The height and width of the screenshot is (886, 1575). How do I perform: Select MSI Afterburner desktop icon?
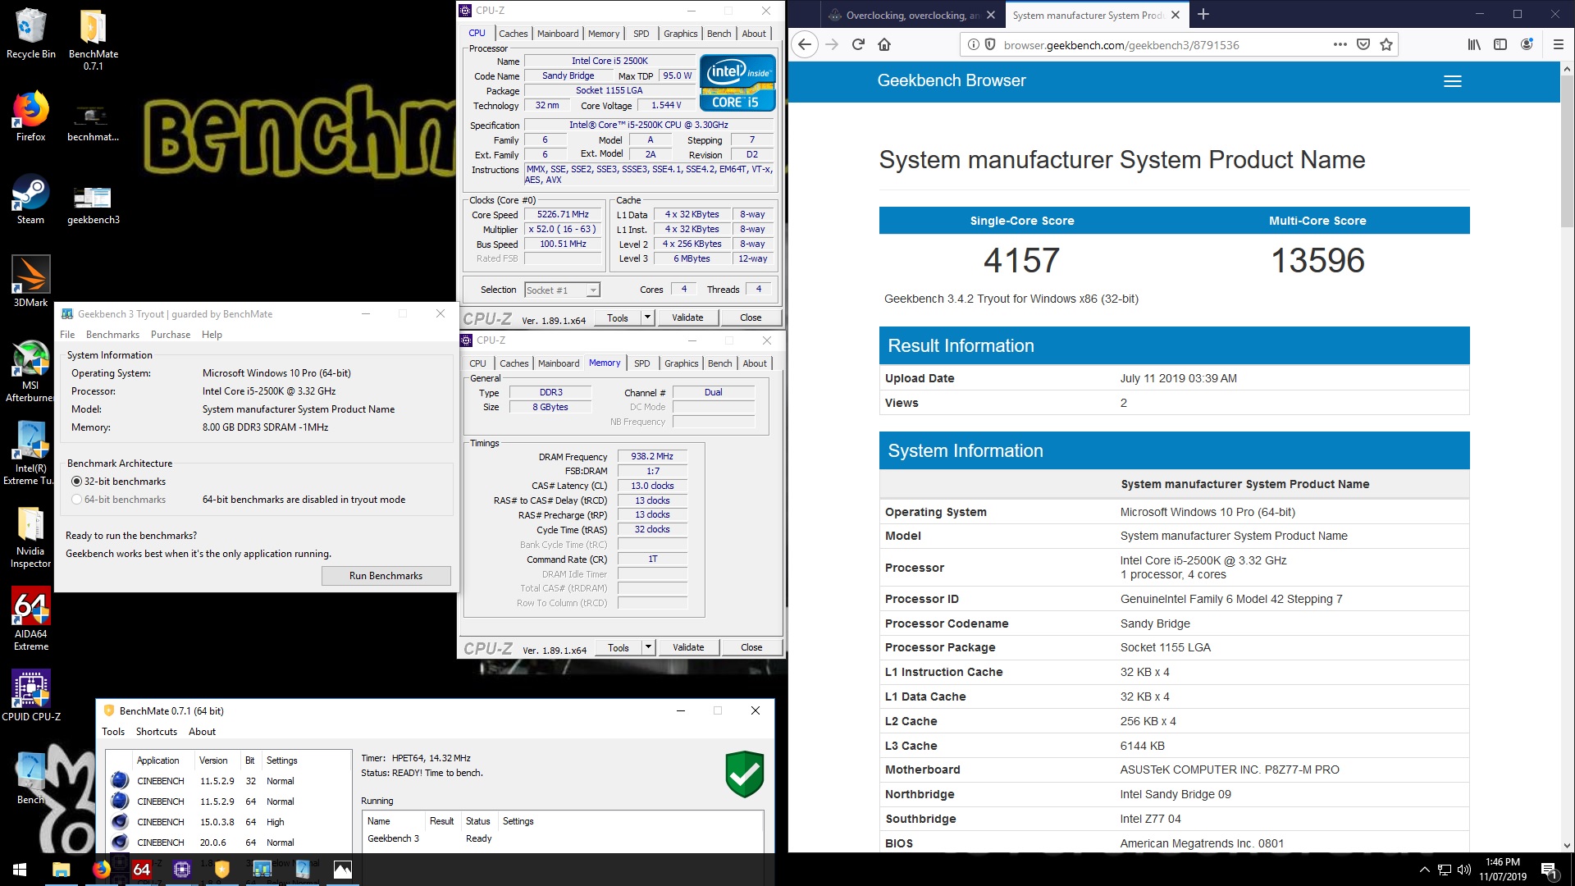tap(30, 371)
